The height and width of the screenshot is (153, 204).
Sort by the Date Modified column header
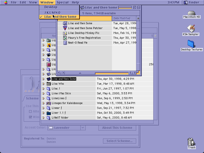click(x=124, y=18)
